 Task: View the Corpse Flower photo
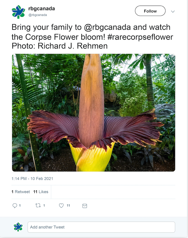pyautogui.click(x=93, y=113)
